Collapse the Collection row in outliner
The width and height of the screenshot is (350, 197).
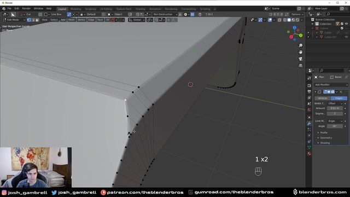click(313, 24)
